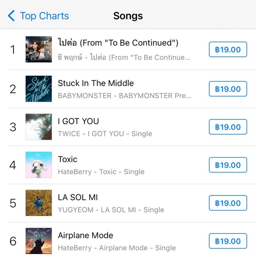Buy the number 1 song for ฿19.00
The height and width of the screenshot is (257, 256).
(x=228, y=50)
